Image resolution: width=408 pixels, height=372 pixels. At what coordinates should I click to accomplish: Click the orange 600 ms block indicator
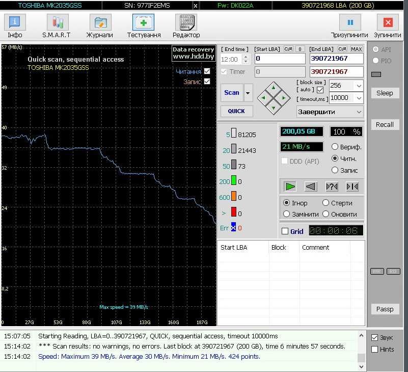pos(234,196)
